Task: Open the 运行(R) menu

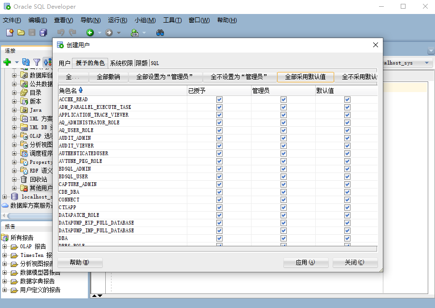Action: click(x=118, y=20)
